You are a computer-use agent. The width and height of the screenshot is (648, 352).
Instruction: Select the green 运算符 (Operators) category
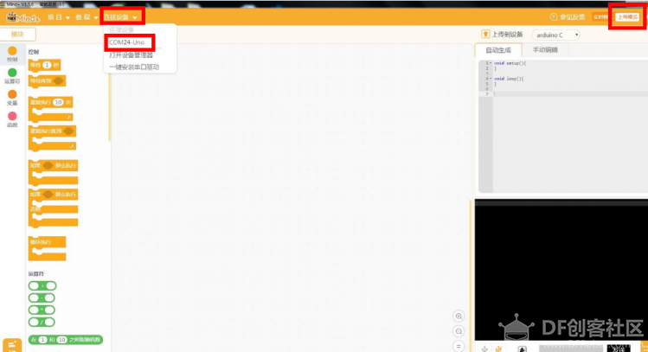tap(12, 73)
